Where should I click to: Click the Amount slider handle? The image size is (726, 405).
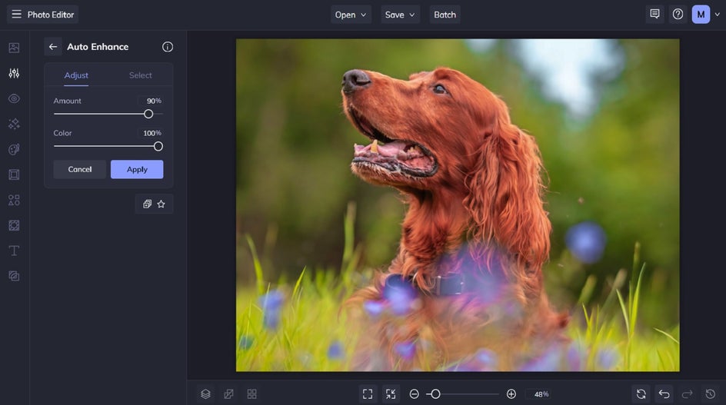point(148,114)
